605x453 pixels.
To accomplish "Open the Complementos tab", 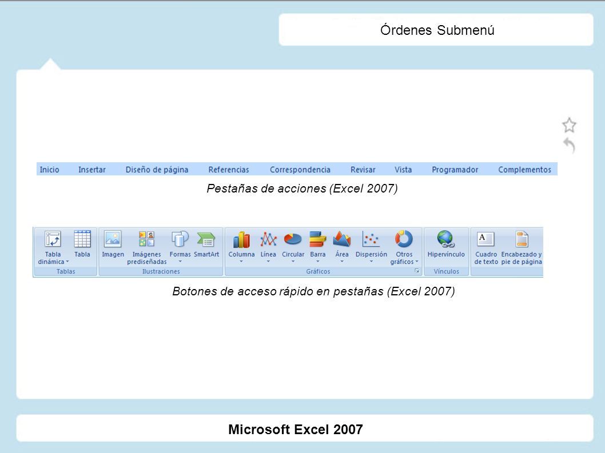I will pyautogui.click(x=525, y=170).
